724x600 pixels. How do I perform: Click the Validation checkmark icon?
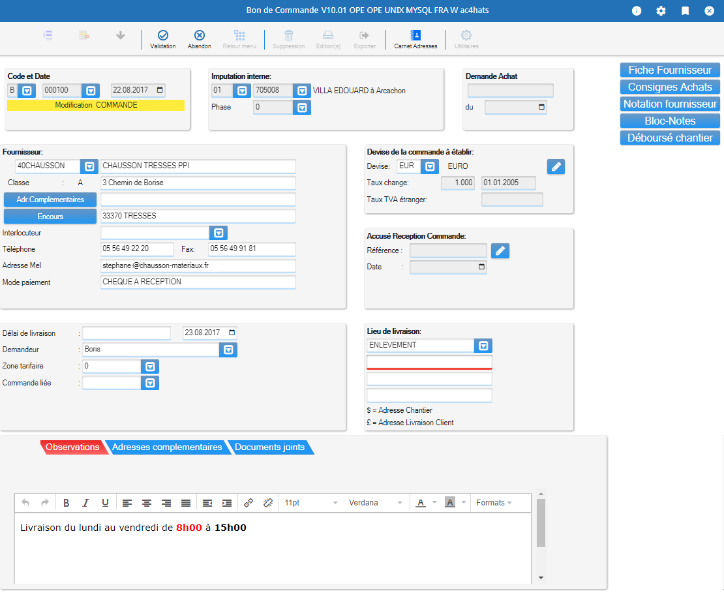click(162, 35)
